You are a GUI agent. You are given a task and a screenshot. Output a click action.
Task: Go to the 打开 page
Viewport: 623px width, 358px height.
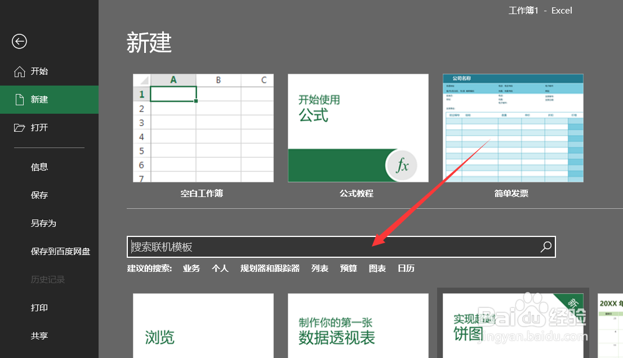[x=49, y=128]
